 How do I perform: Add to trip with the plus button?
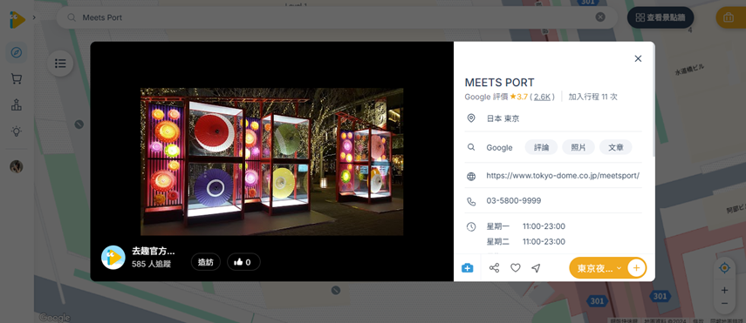point(637,268)
